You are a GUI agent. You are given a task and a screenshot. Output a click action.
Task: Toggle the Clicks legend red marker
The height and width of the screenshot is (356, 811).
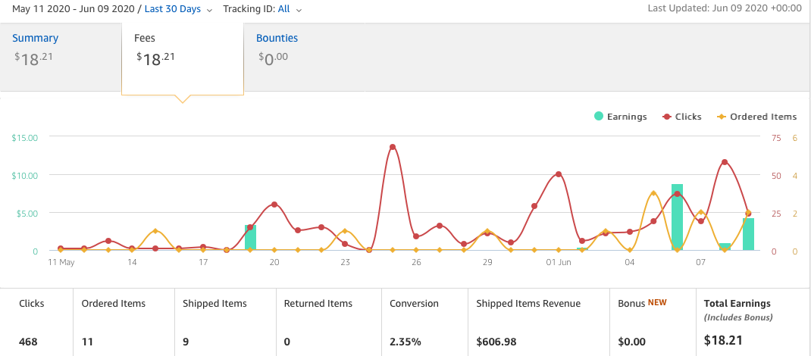(x=667, y=116)
